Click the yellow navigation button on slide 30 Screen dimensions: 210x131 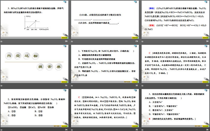click(205, 38)
